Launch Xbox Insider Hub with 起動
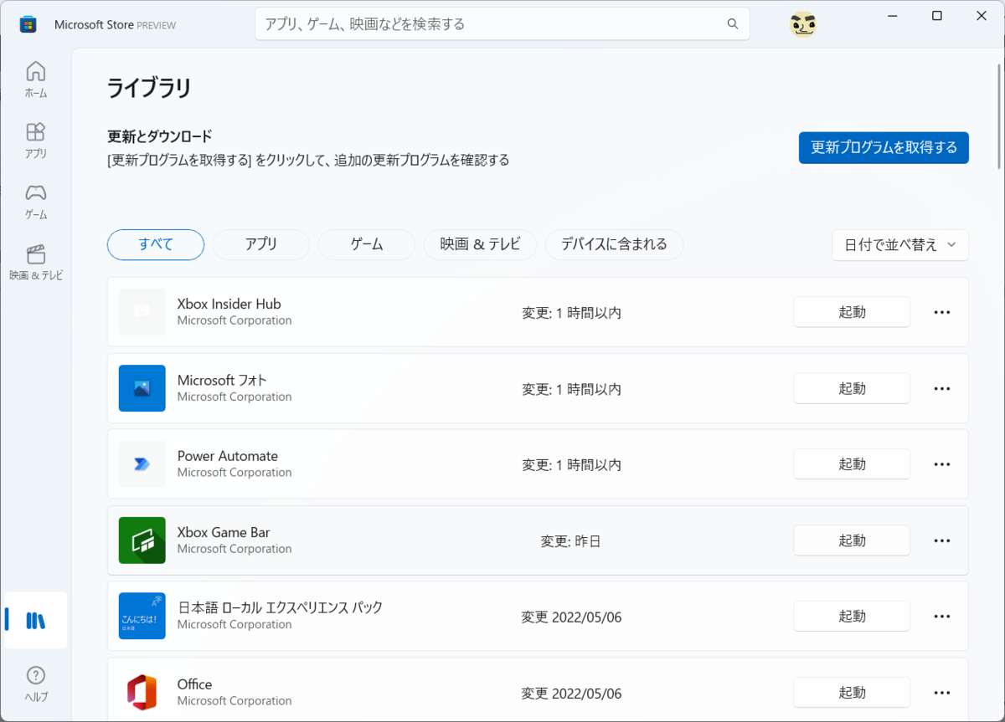This screenshot has width=1005, height=722. click(x=852, y=312)
